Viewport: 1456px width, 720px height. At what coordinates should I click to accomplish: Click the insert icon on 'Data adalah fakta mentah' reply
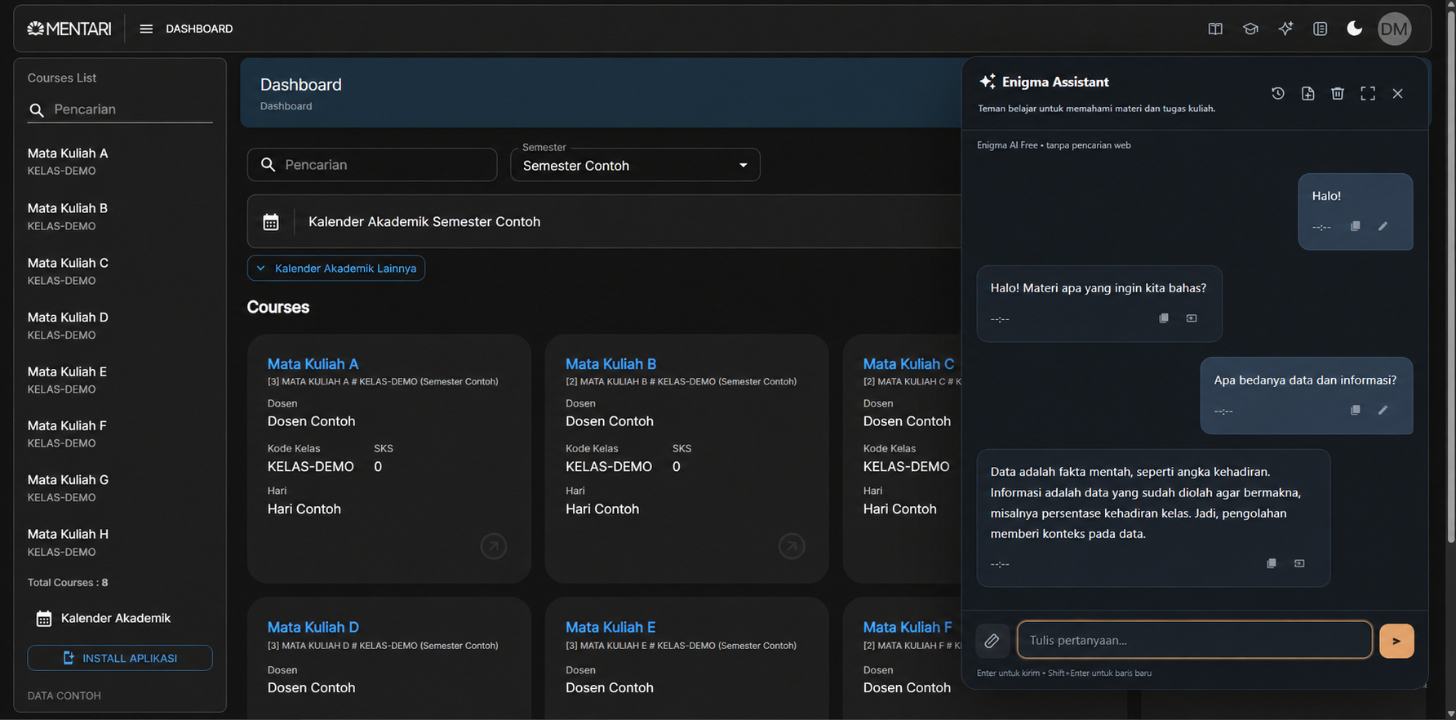(x=1299, y=563)
